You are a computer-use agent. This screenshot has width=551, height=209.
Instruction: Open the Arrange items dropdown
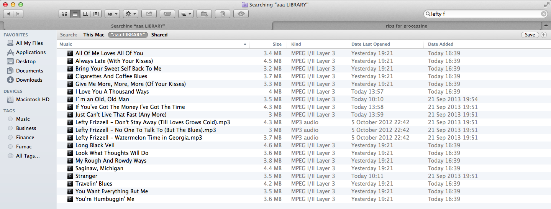112,14
